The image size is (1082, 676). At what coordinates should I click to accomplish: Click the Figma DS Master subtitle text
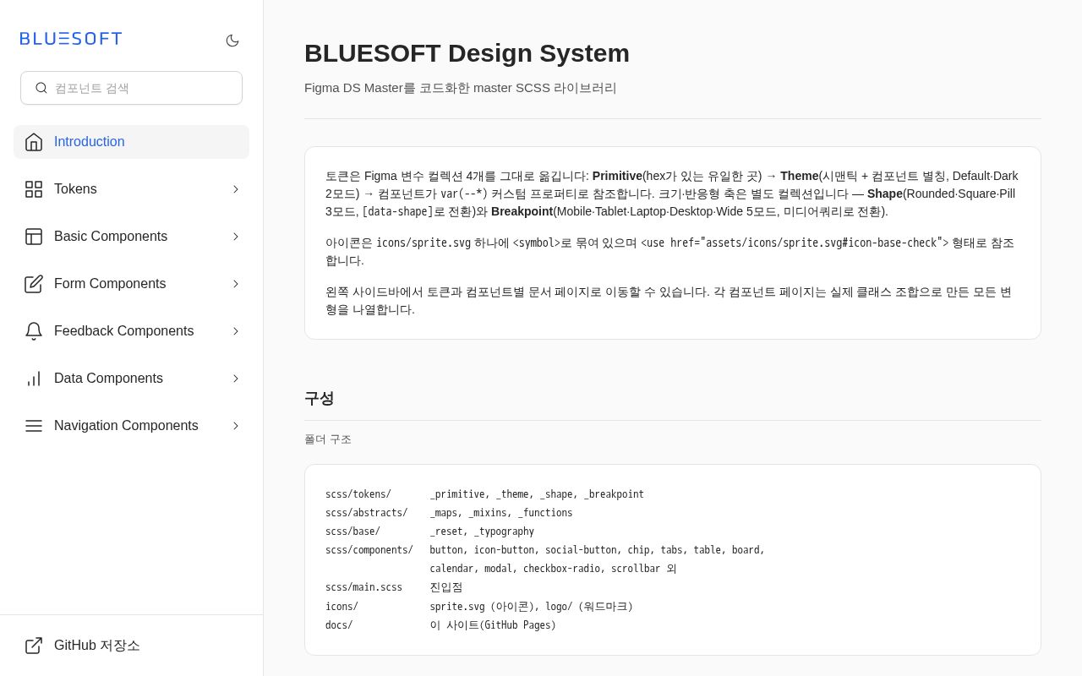click(461, 88)
